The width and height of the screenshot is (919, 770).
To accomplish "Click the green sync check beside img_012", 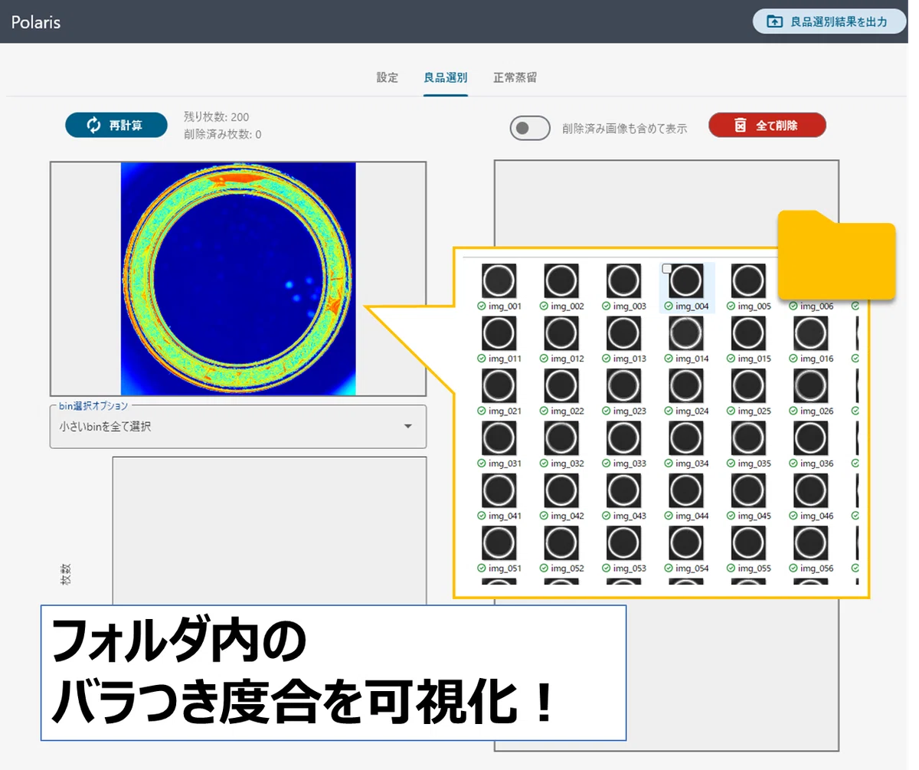I will coord(544,359).
